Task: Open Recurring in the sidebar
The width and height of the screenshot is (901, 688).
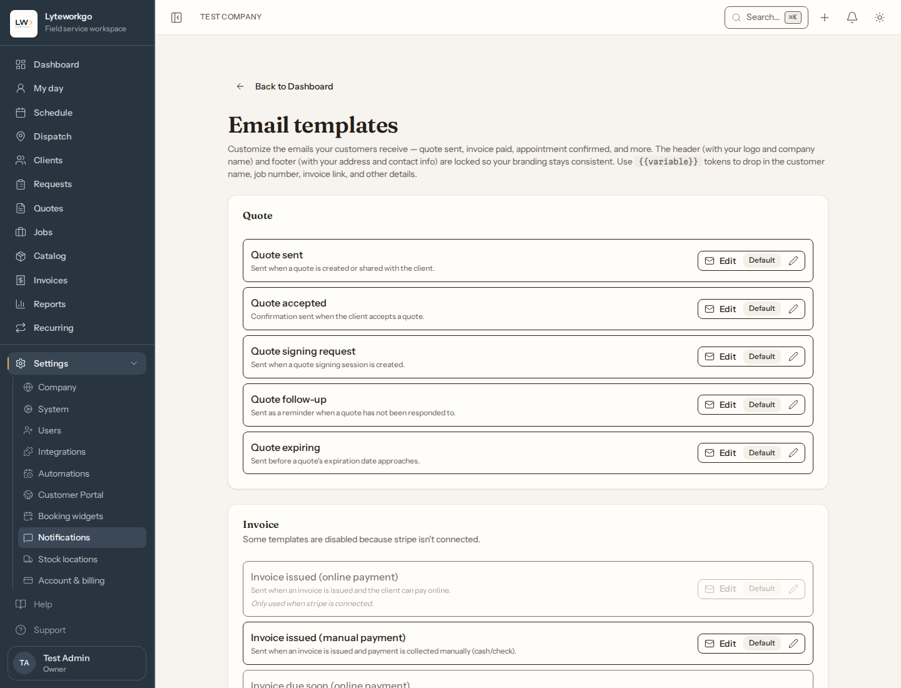Action: (x=78, y=328)
